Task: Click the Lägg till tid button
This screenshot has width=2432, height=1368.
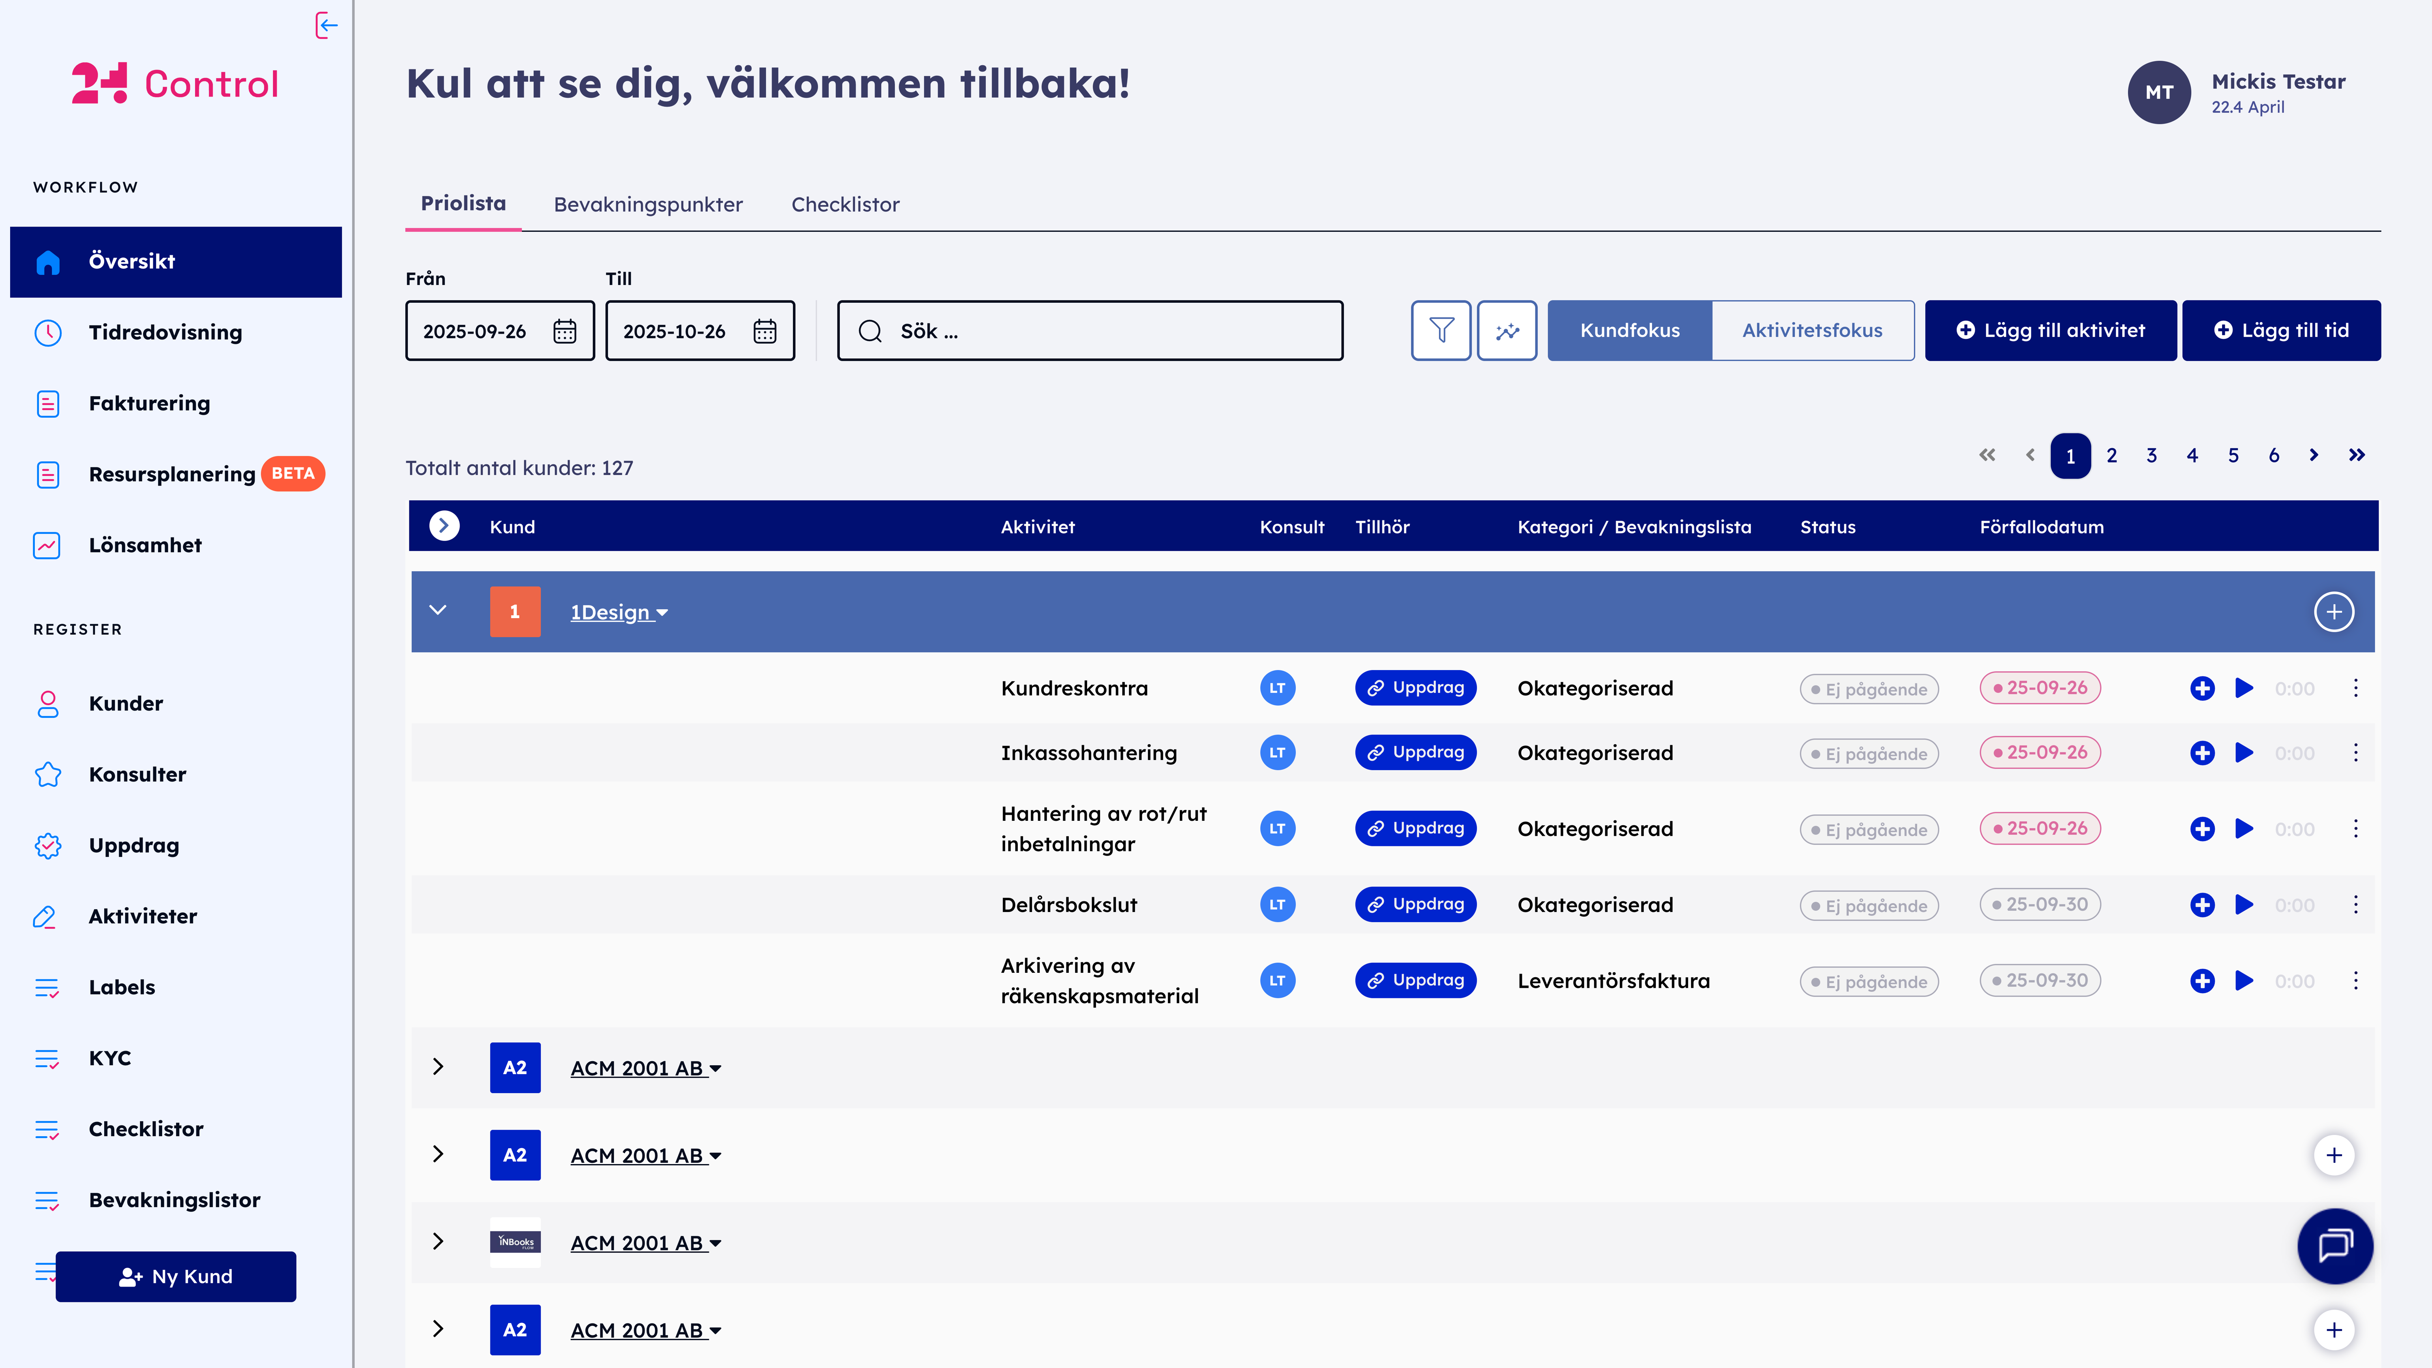Action: (x=2281, y=330)
